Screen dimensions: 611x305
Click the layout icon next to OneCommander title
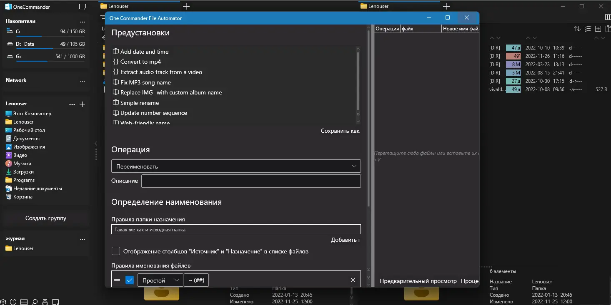coord(83,7)
